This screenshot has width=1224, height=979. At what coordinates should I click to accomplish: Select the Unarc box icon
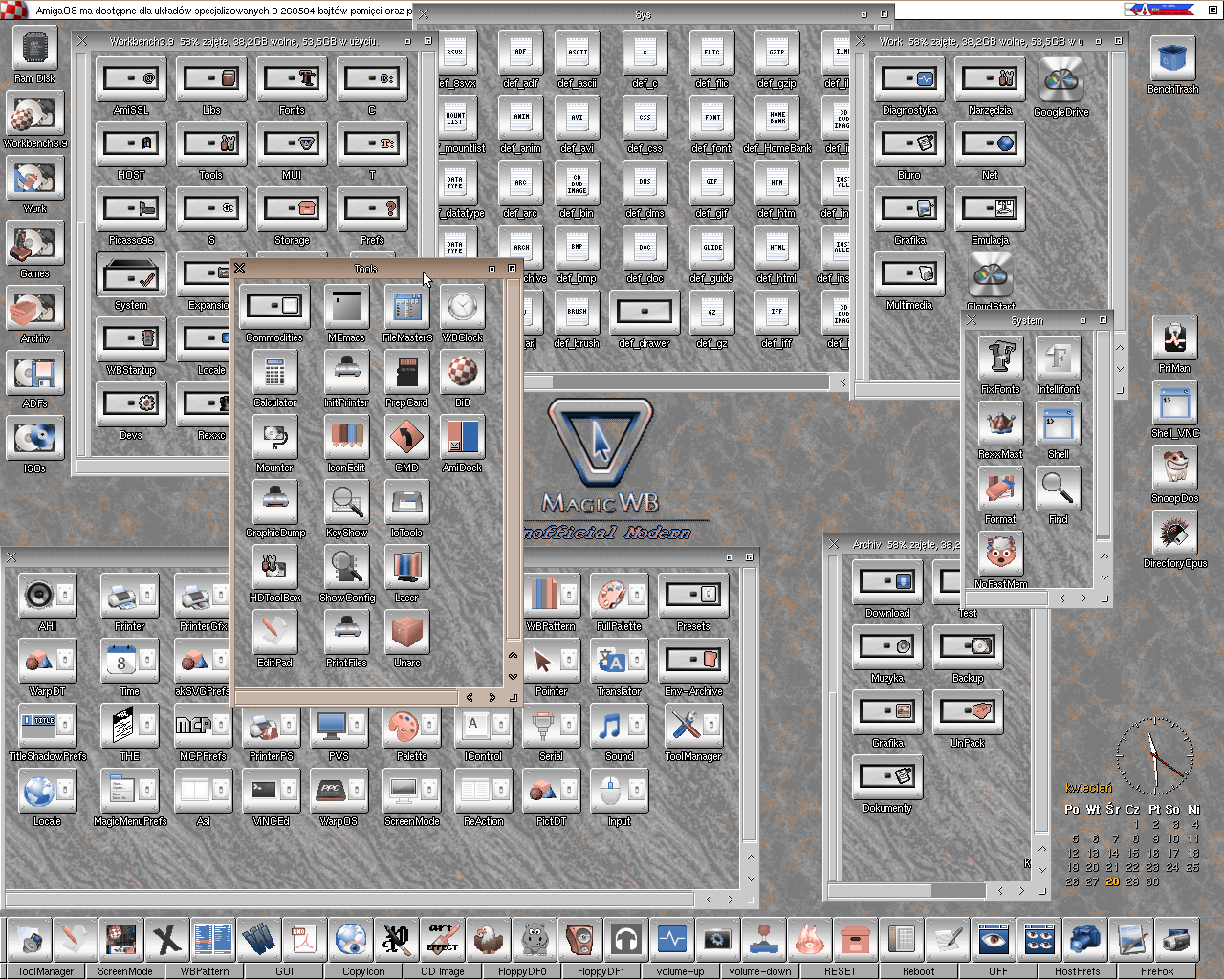406,632
